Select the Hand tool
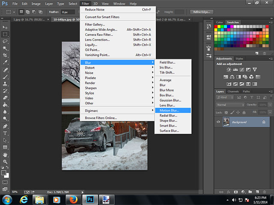This screenshot has height=205, width=274. coord(5,155)
